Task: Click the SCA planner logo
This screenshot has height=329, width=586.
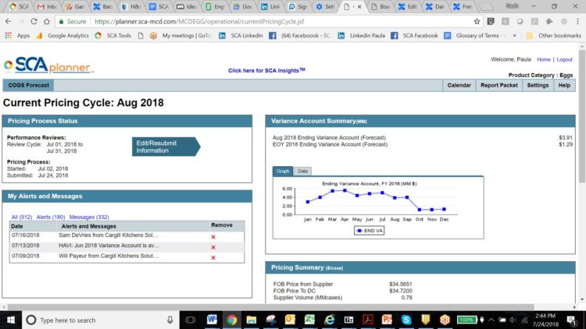Action: (47, 67)
